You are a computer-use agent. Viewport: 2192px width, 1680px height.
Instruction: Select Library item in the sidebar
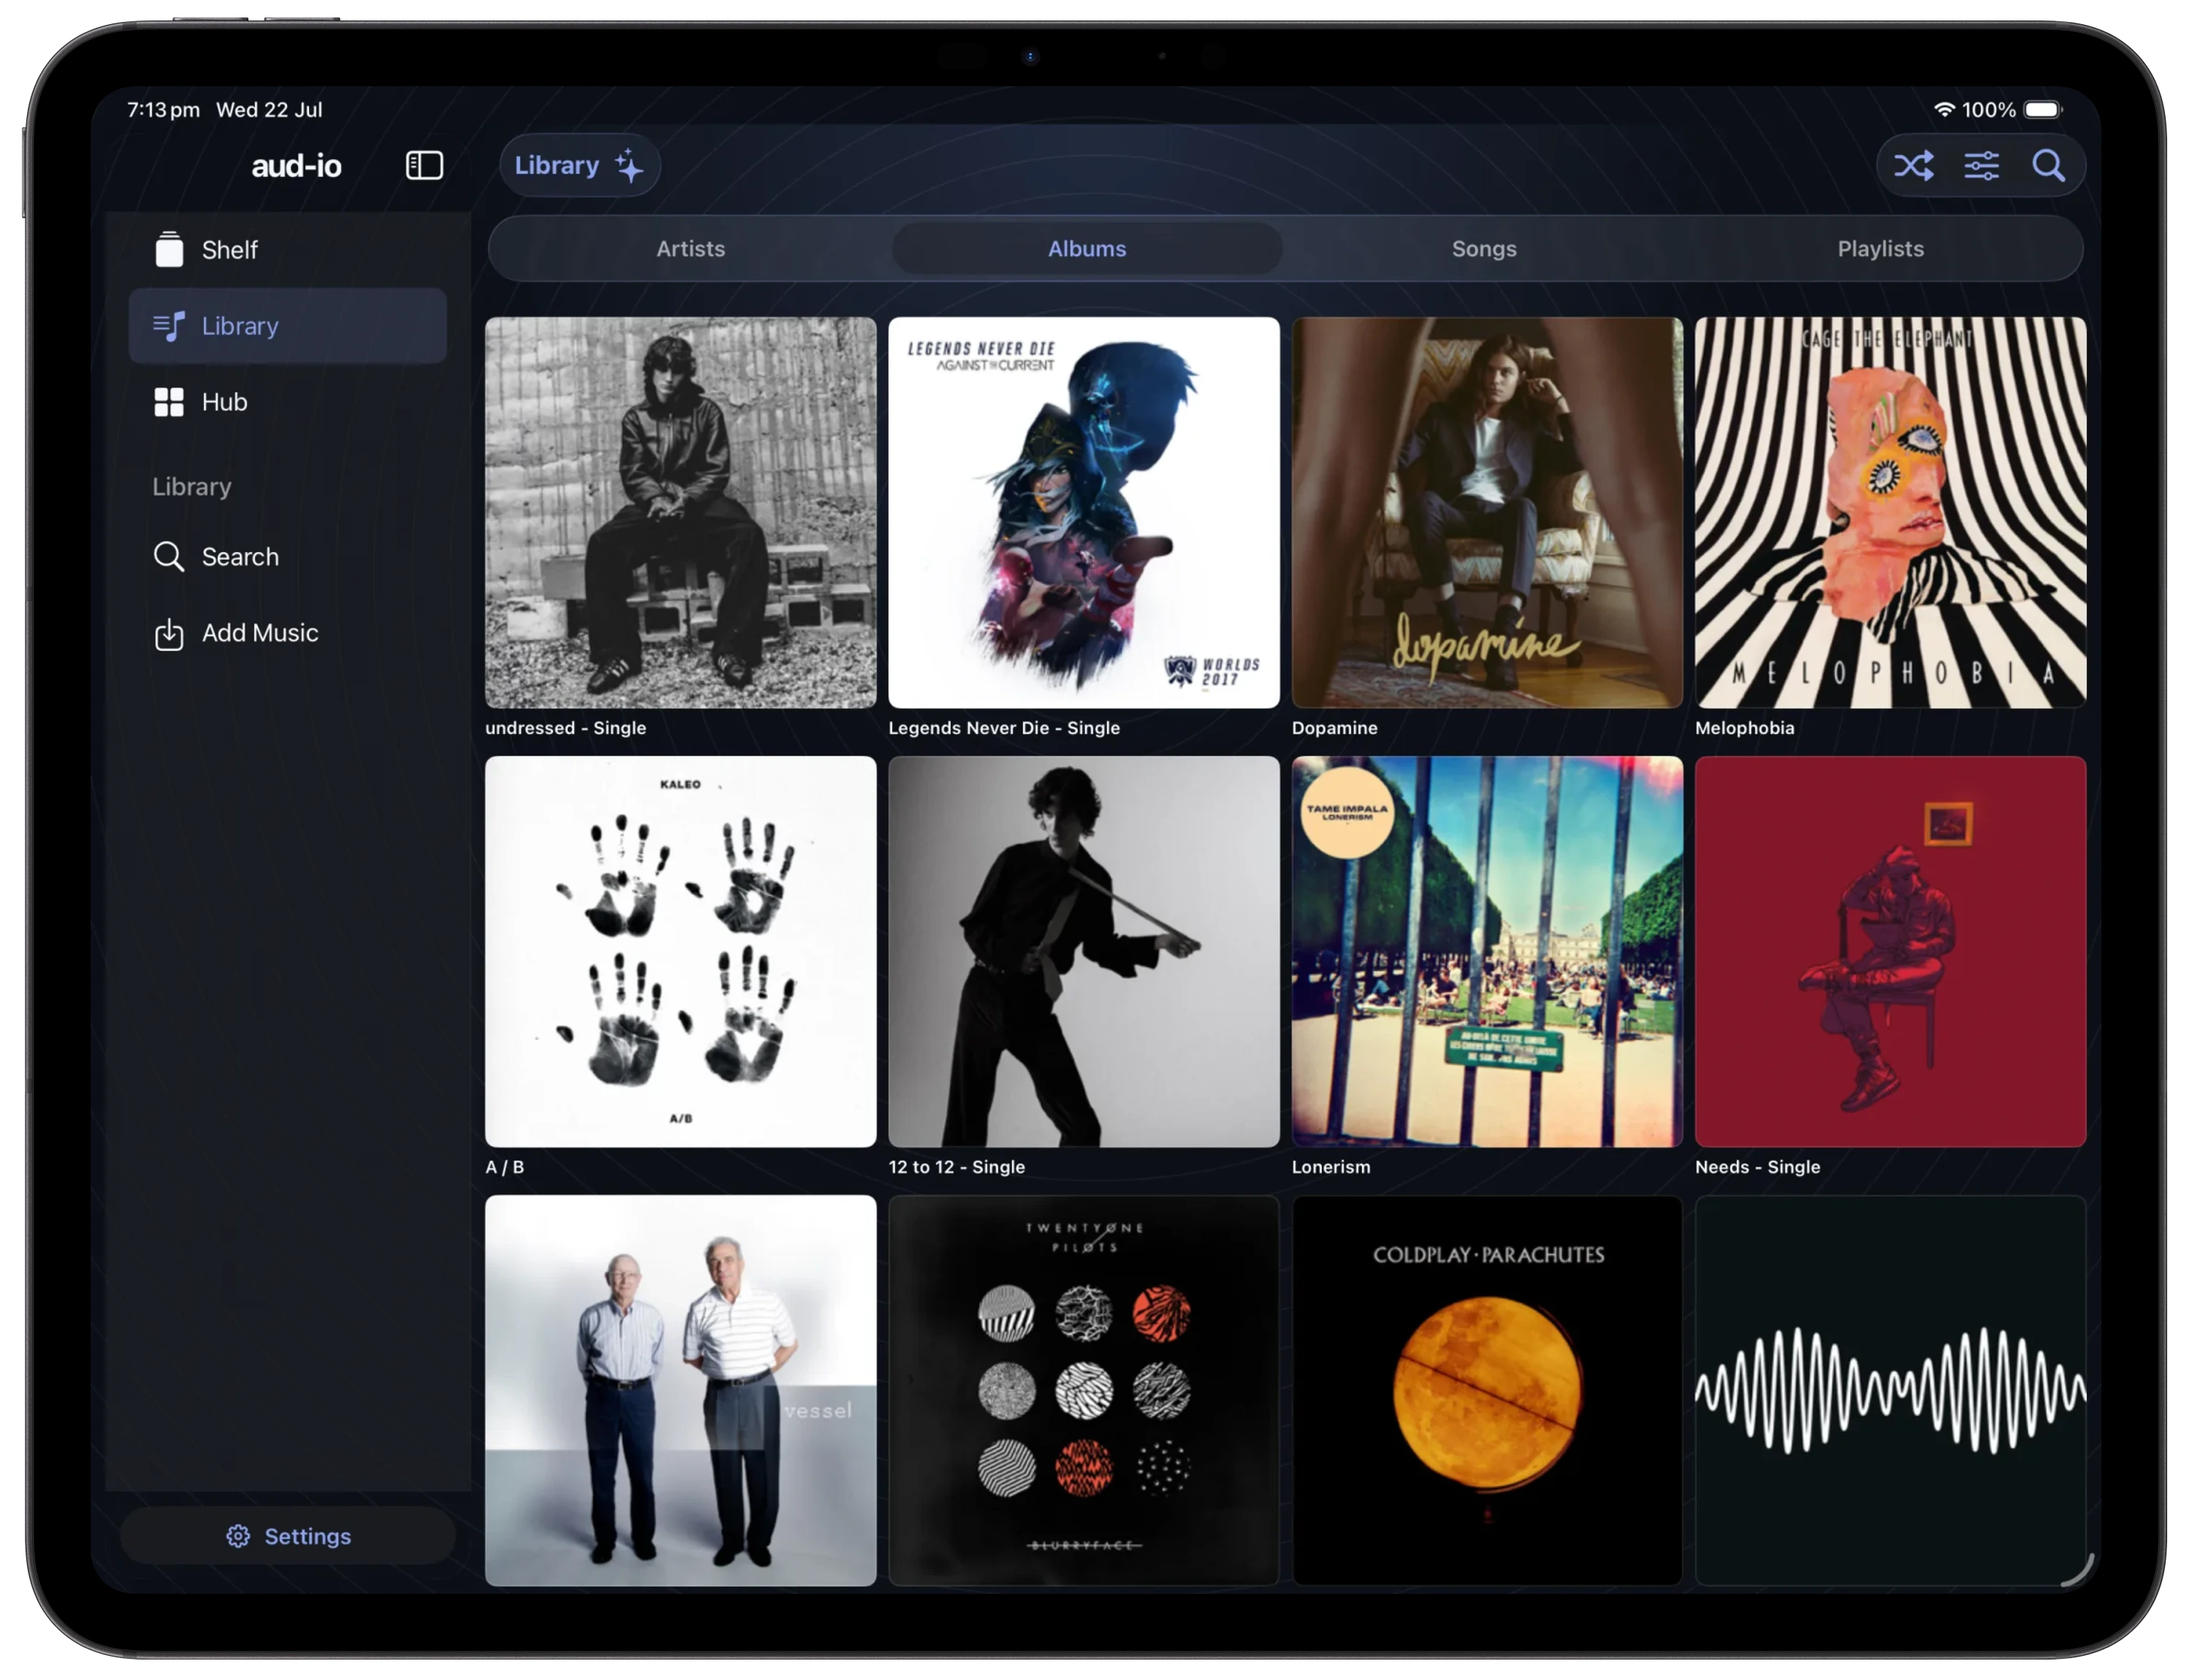[287, 326]
